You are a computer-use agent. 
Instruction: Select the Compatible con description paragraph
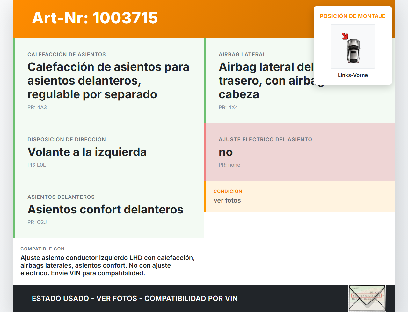107,265
